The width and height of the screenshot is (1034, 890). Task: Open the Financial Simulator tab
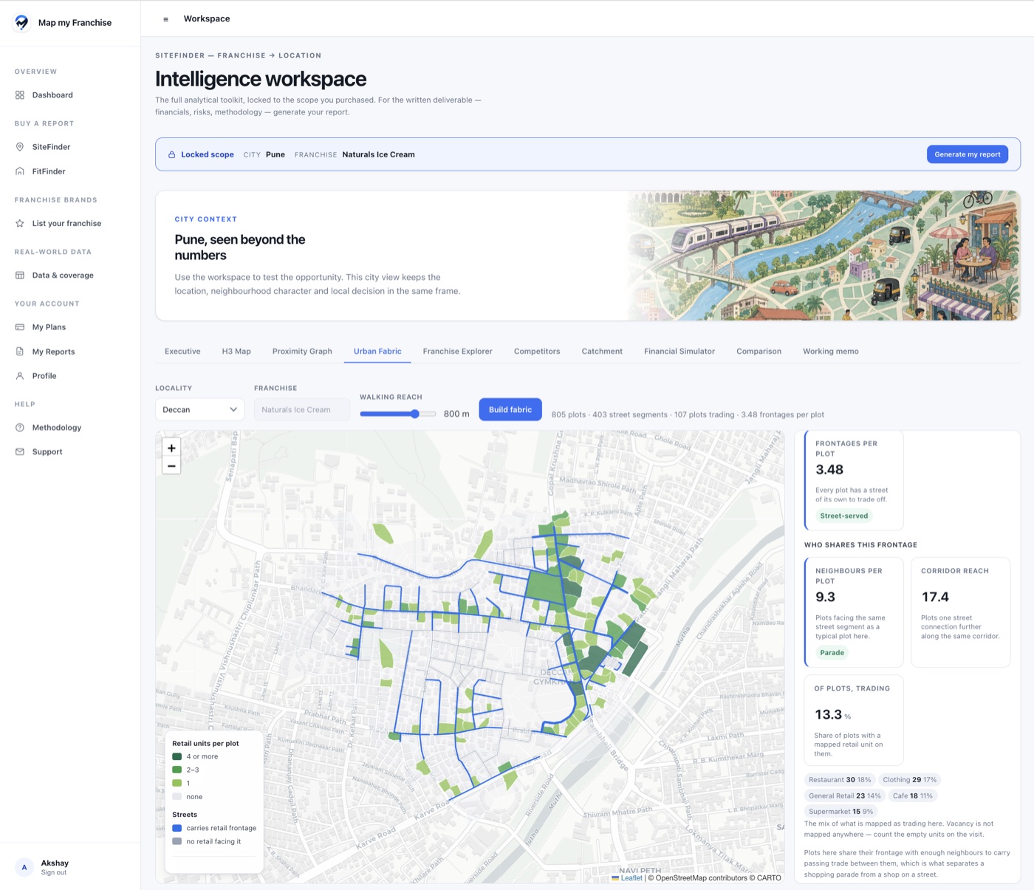(679, 352)
